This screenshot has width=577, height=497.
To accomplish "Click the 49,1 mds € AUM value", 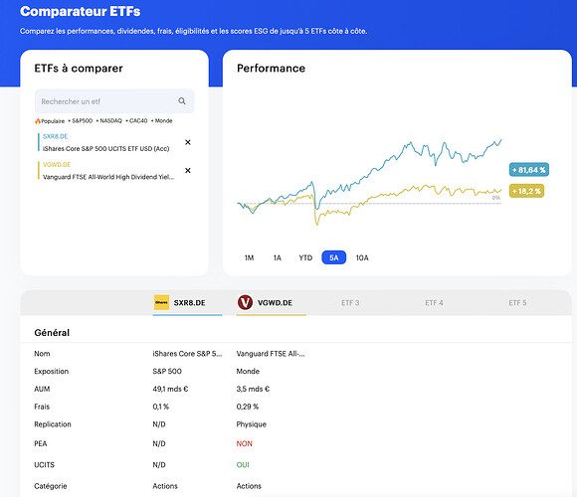I will (170, 389).
